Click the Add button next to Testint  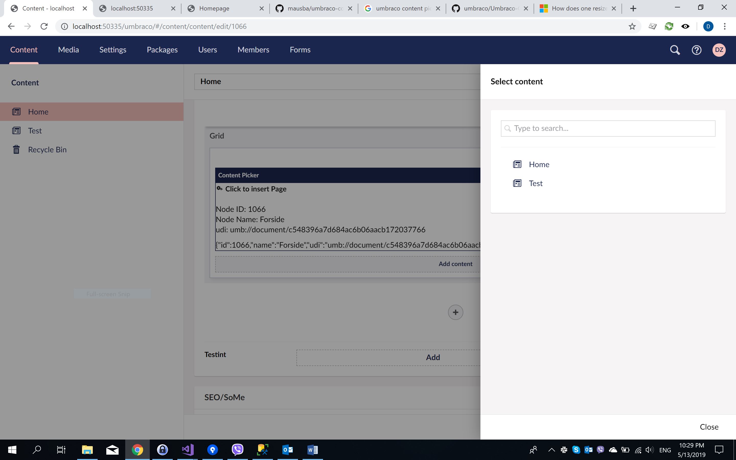click(432, 357)
